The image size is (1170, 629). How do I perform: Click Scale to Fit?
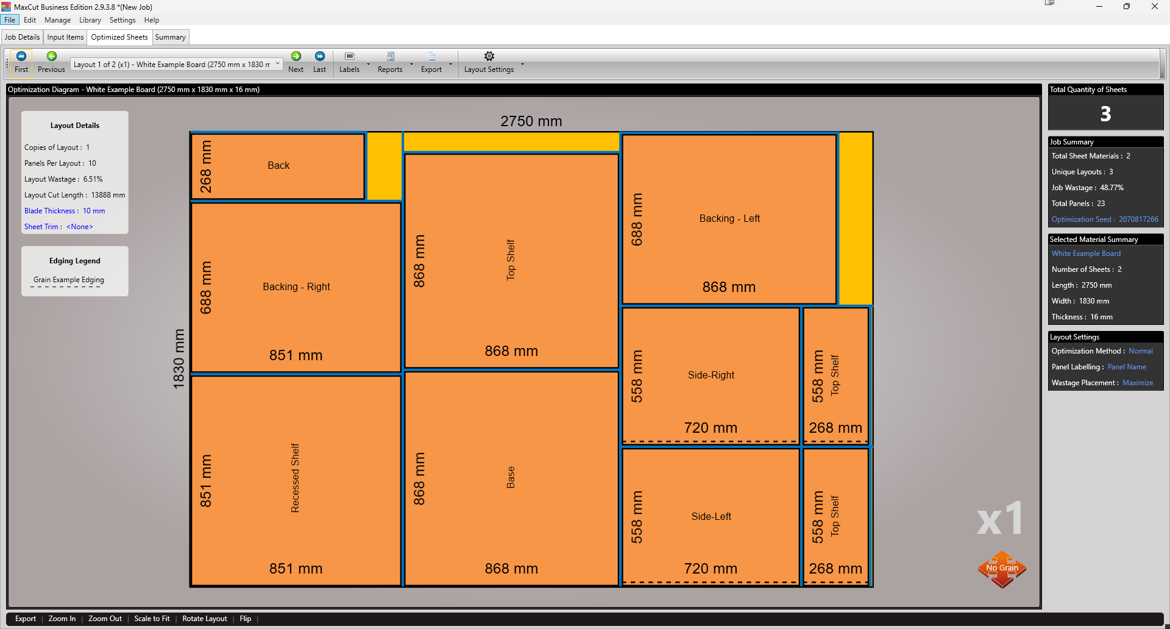(152, 619)
